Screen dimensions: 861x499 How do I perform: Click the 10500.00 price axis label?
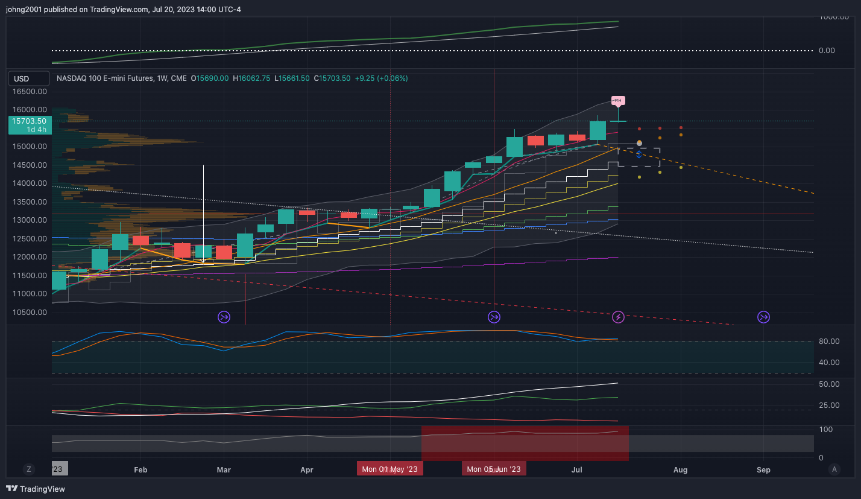click(31, 313)
